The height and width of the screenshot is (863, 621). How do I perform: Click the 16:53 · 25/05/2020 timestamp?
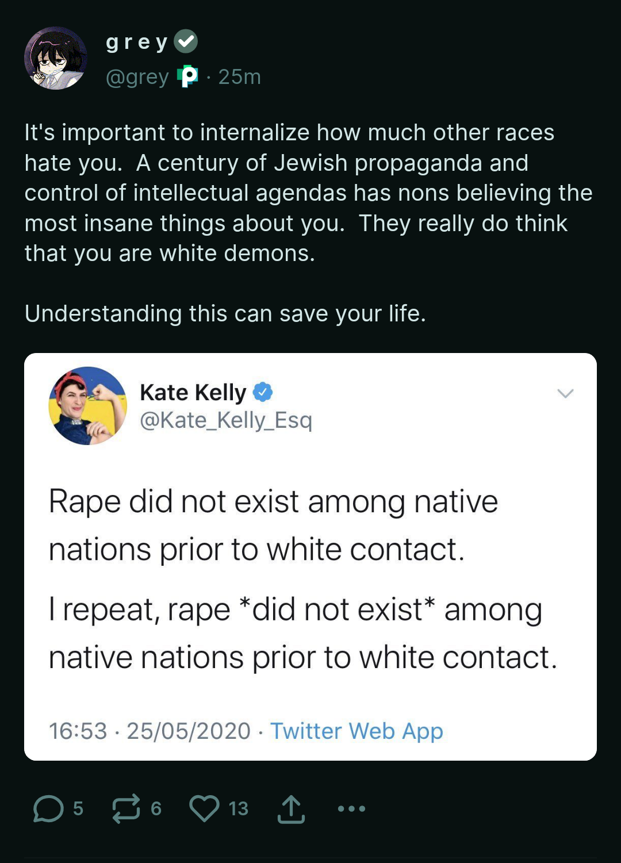point(149,731)
